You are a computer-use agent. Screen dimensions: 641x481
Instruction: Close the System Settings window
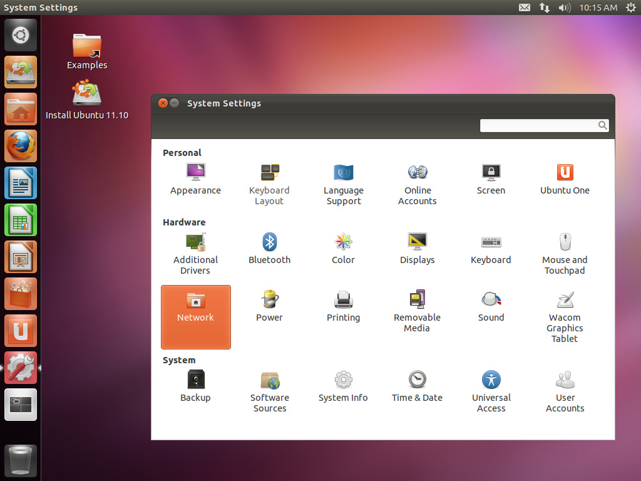163,103
